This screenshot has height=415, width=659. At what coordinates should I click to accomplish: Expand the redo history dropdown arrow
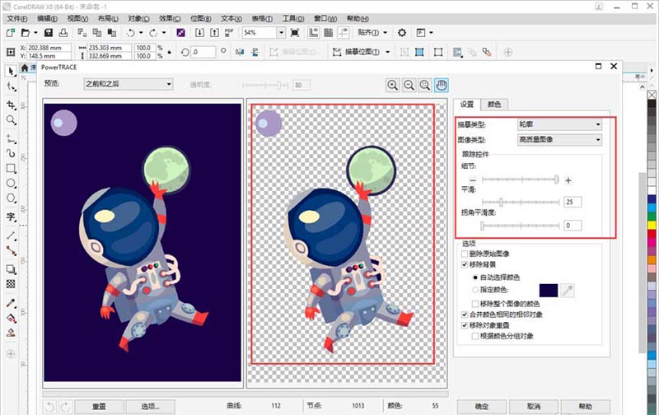point(164,33)
